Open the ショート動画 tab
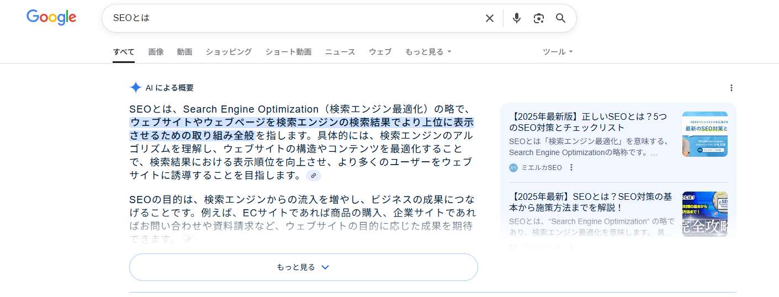Screen dimensions: 779x297 pos(288,52)
